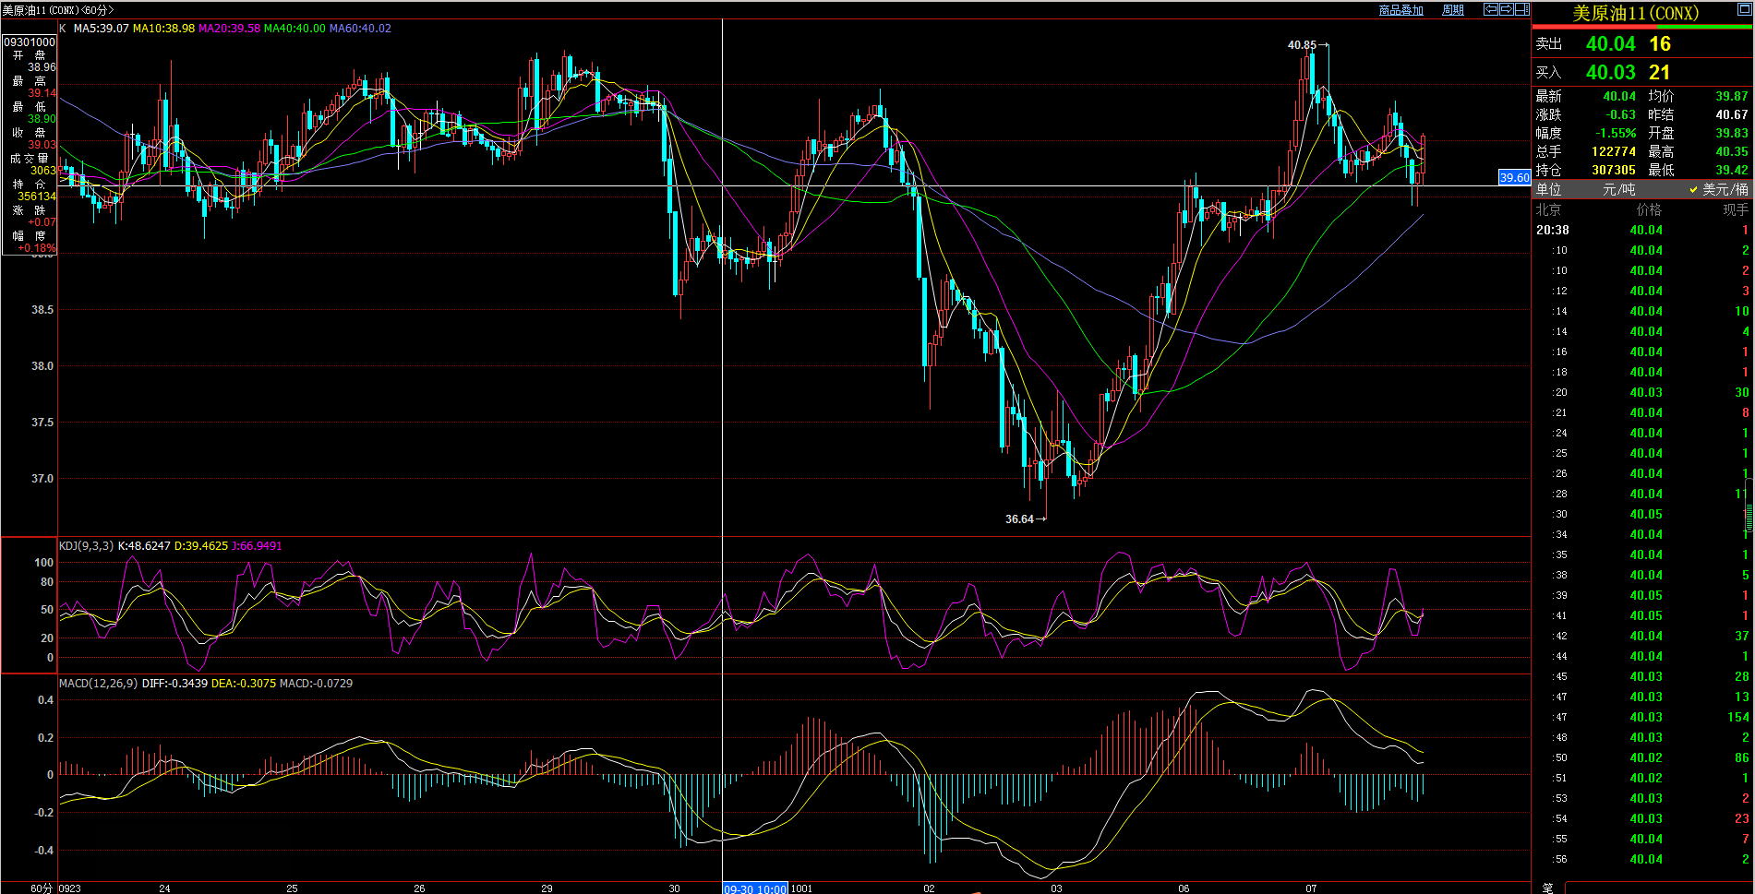Select the 元/吨 unit option
1755x894 pixels.
click(x=1618, y=189)
